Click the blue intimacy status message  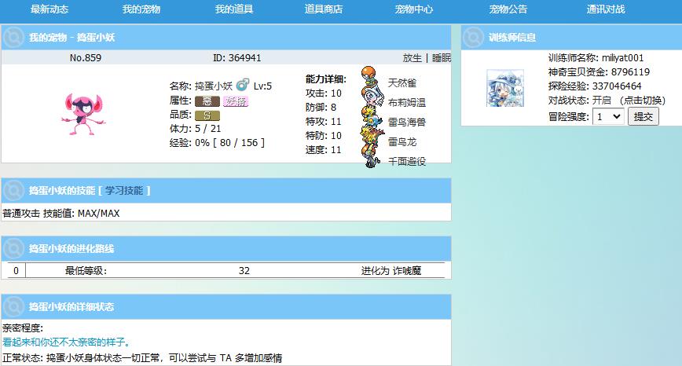point(67,342)
